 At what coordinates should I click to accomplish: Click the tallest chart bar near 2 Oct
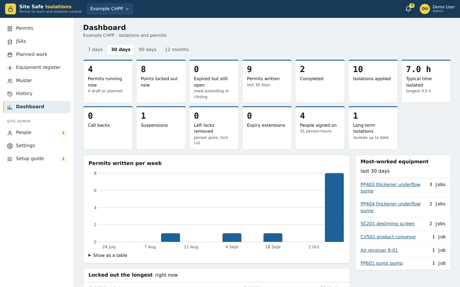[334, 208]
